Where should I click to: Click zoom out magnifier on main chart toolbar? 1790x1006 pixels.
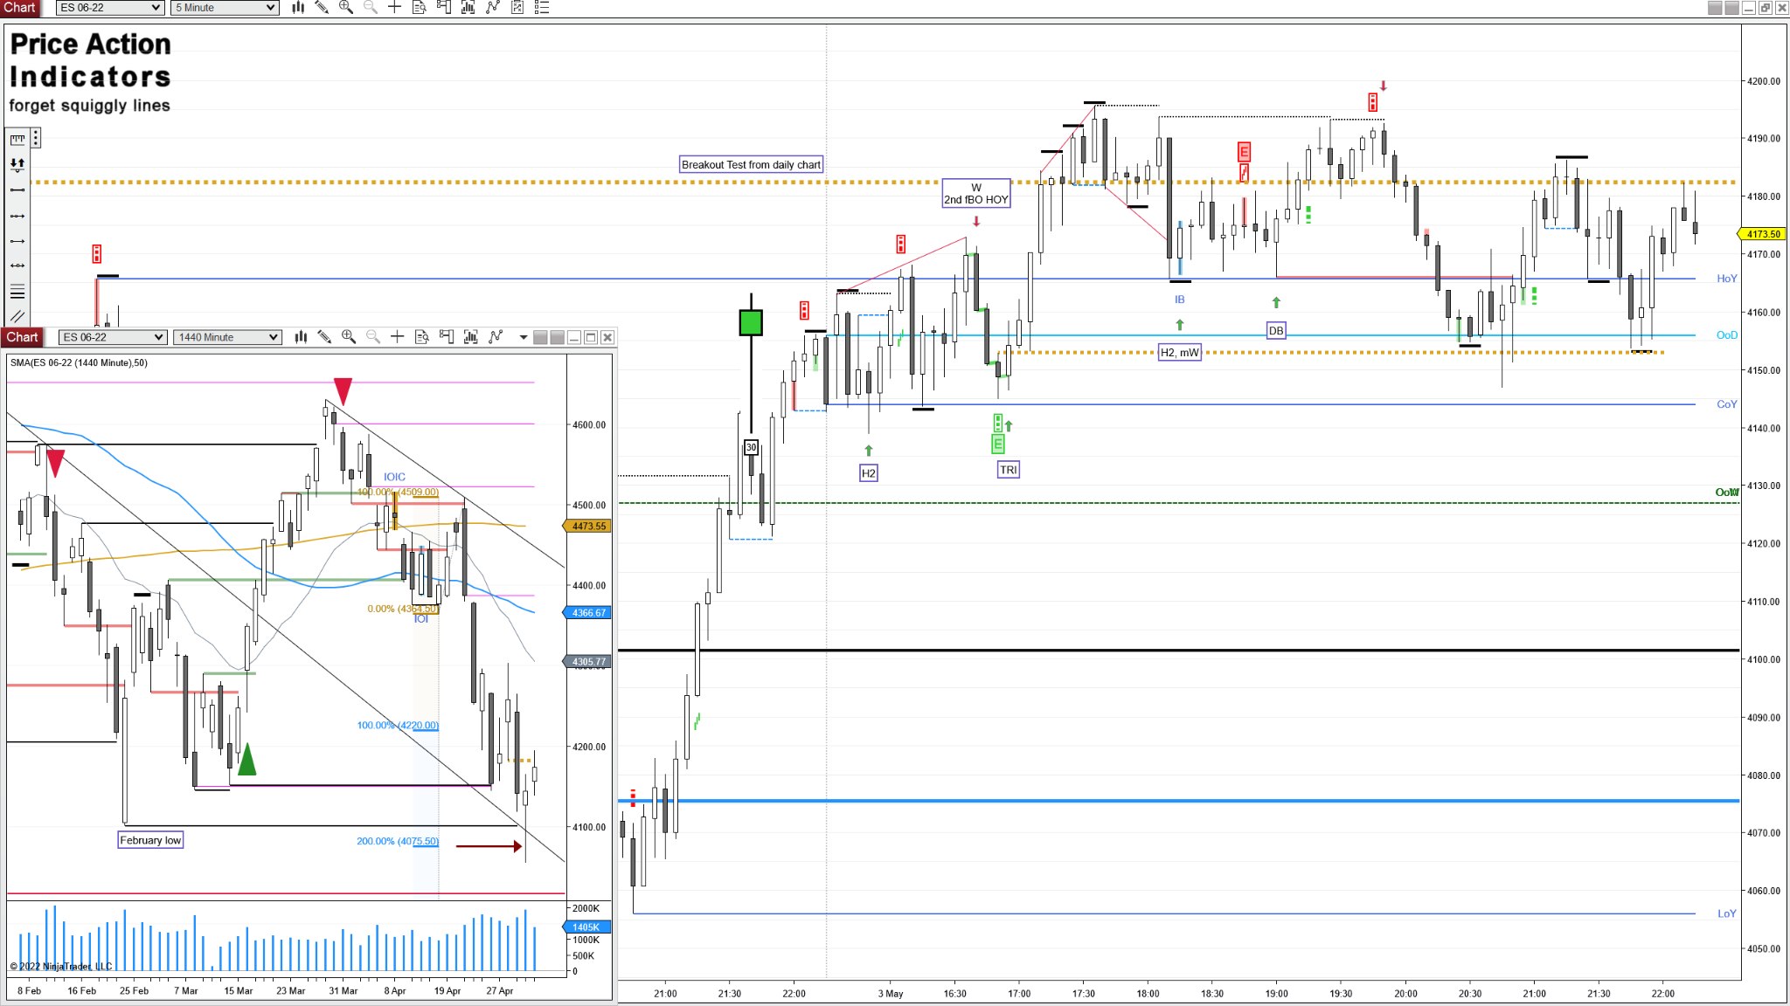tap(371, 8)
